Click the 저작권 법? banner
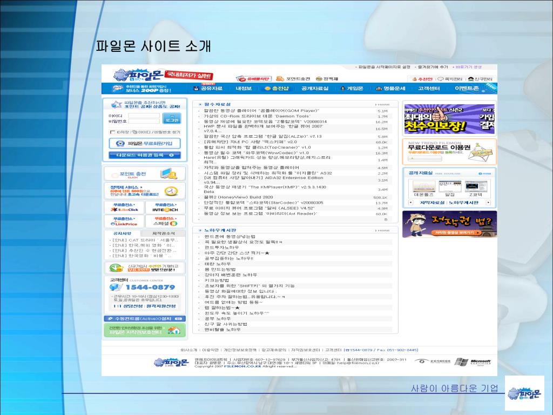 tap(449, 224)
